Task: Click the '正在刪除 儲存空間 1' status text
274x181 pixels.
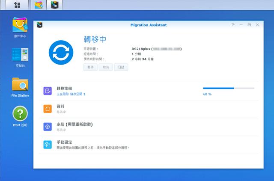Action: [x=71, y=94]
